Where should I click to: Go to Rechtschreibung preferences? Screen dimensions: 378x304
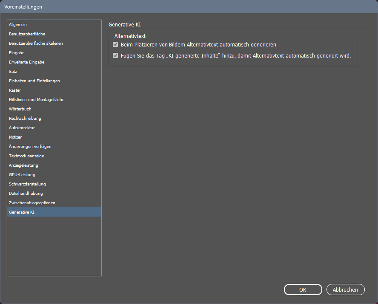click(25, 119)
